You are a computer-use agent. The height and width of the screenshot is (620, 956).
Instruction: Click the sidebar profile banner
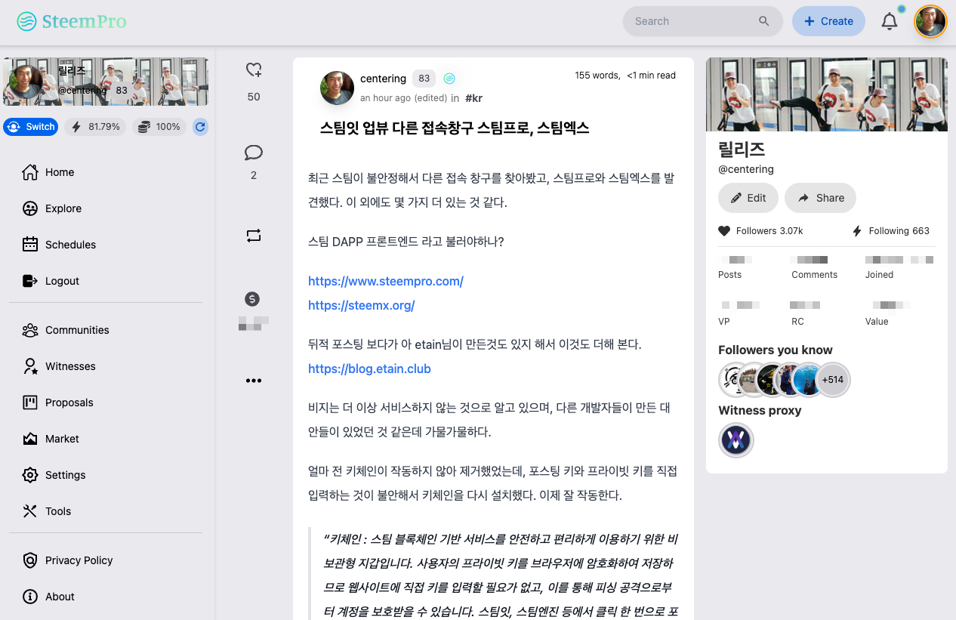coord(106,82)
